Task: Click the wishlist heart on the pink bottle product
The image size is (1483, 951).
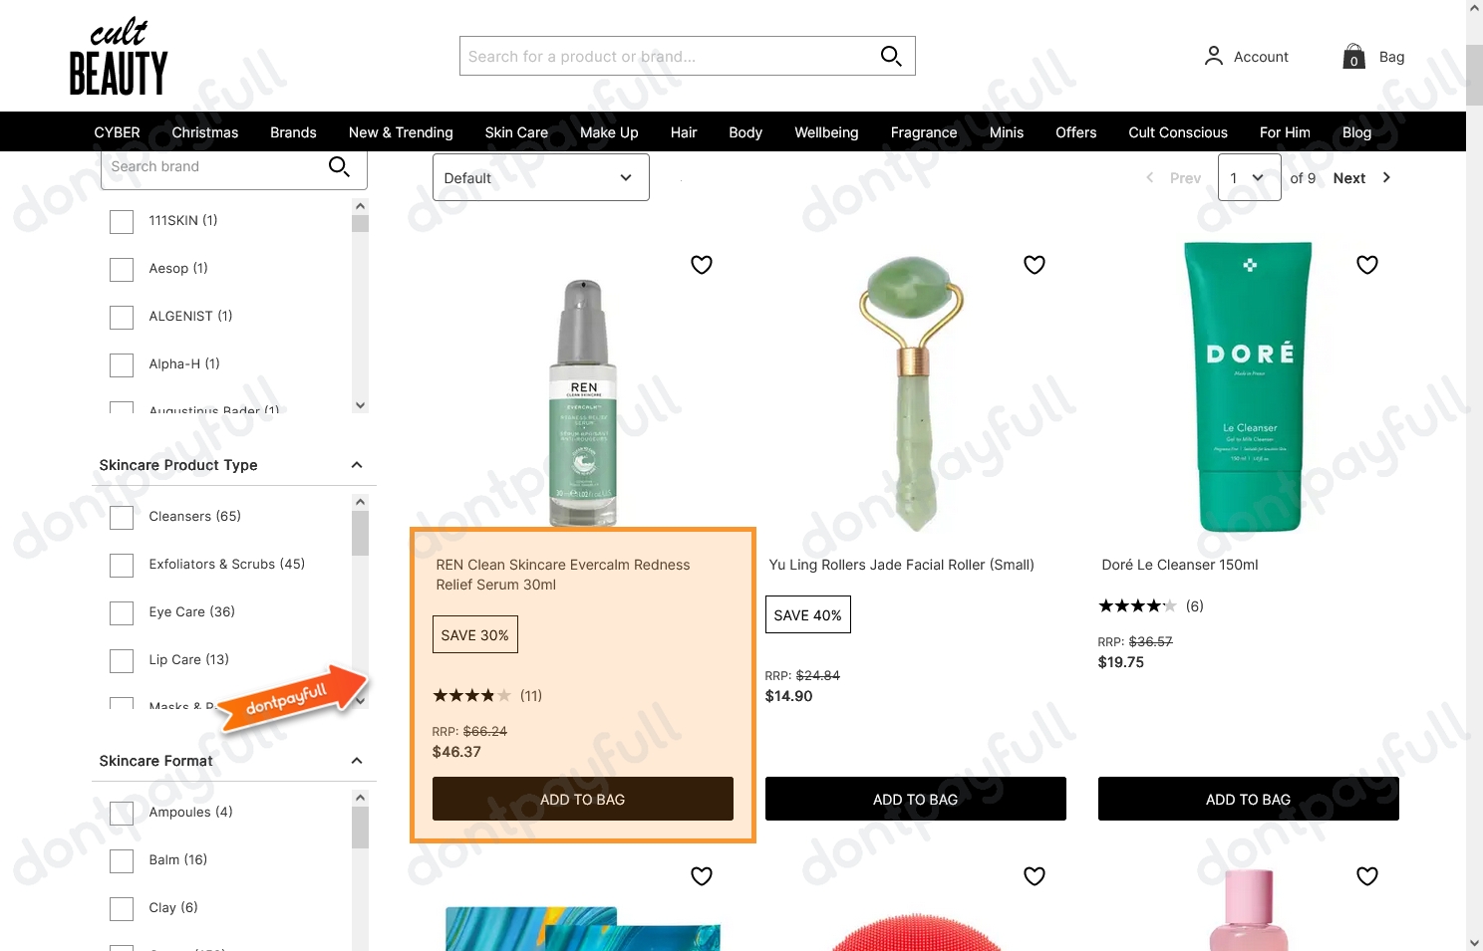Action: point(1366,876)
